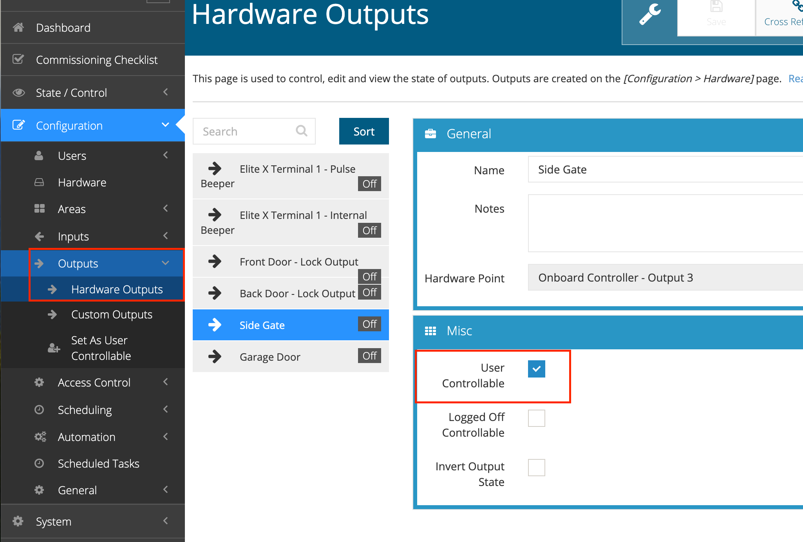Uncheck the User Controllable checkbox
The width and height of the screenshot is (803, 542).
point(536,369)
